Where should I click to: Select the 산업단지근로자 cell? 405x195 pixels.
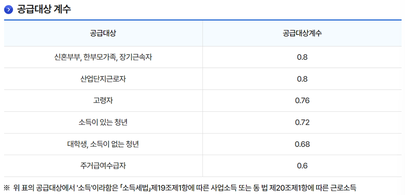[103, 79]
